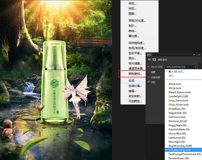Select the 3DLUT 文件 radio button
202x160 pixels.
coord(149,67)
